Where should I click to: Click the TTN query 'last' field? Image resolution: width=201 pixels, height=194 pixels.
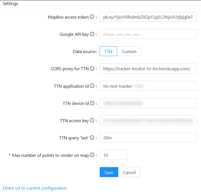coord(148,138)
